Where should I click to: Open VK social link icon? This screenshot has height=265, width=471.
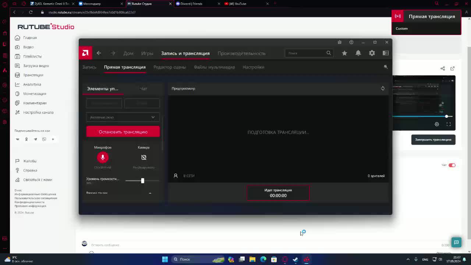17,139
